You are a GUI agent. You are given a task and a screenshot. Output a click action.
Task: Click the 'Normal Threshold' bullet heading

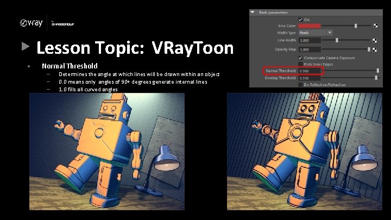[70, 66]
